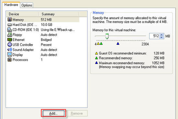Select the CD-ROM disc icon
178x119 pixels.
[9, 30]
